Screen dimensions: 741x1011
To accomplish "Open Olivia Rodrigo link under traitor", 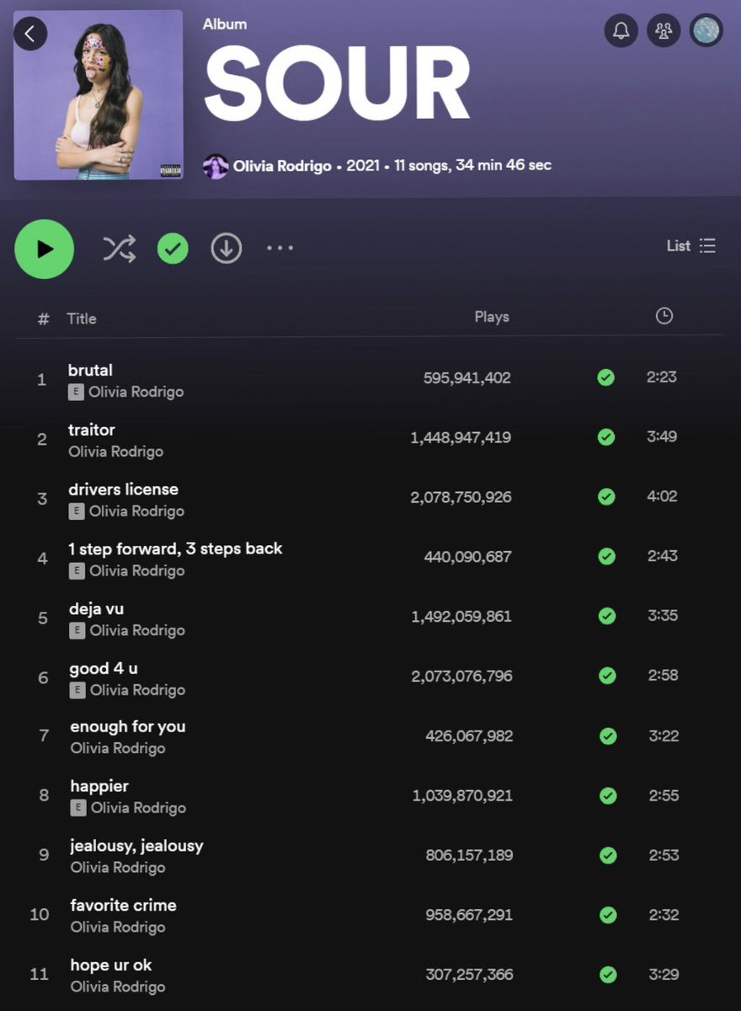I will click(115, 452).
